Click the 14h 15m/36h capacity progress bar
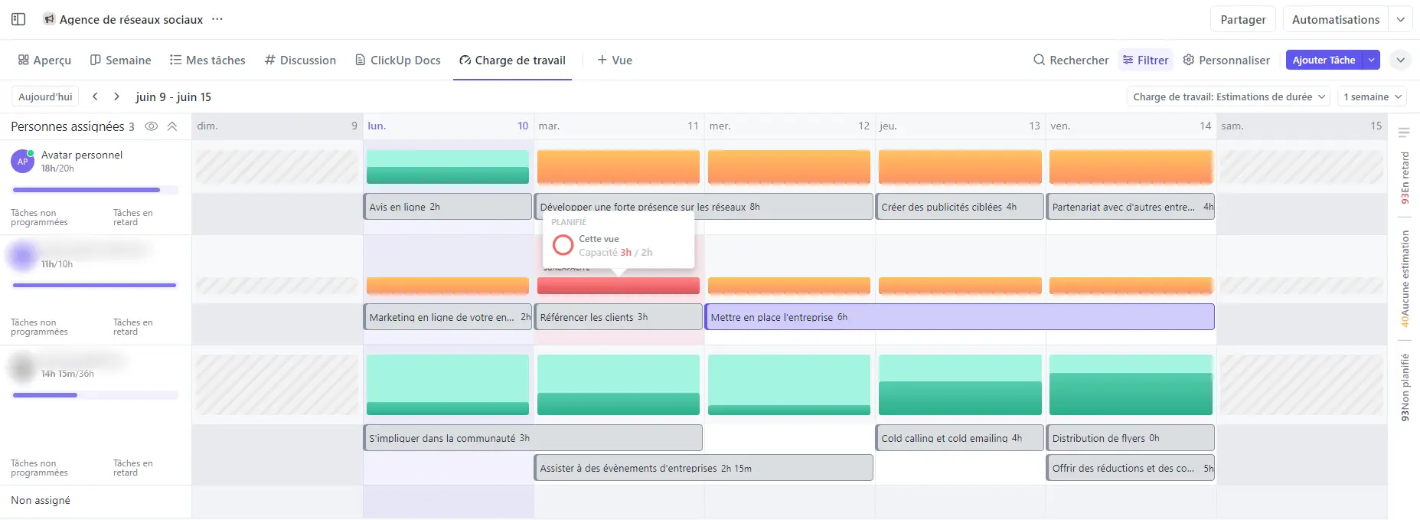The height and width of the screenshot is (520, 1420). (95, 395)
